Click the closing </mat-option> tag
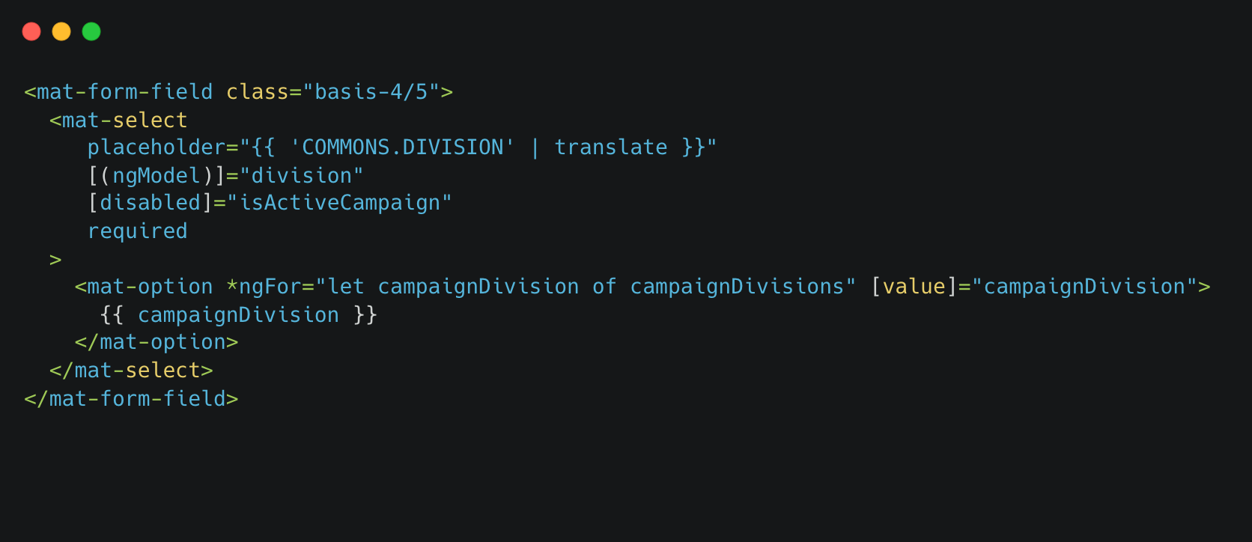The width and height of the screenshot is (1252, 542). tap(156, 342)
